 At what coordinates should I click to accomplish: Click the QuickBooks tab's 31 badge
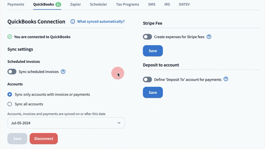[58, 4]
